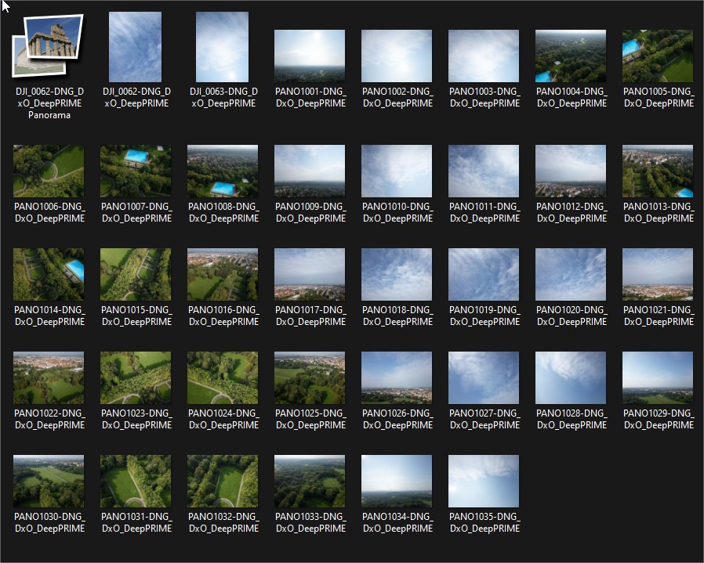Select PANO1004-DNG aerial photo thumbnail
The image size is (704, 563).
(571, 56)
